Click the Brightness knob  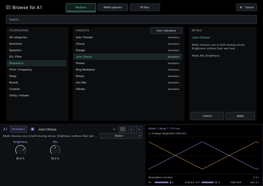pyautogui.click(x=20, y=150)
